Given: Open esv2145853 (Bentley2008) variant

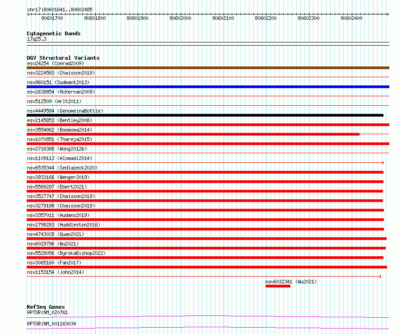Looking at the screenshot, I should point(60,120).
